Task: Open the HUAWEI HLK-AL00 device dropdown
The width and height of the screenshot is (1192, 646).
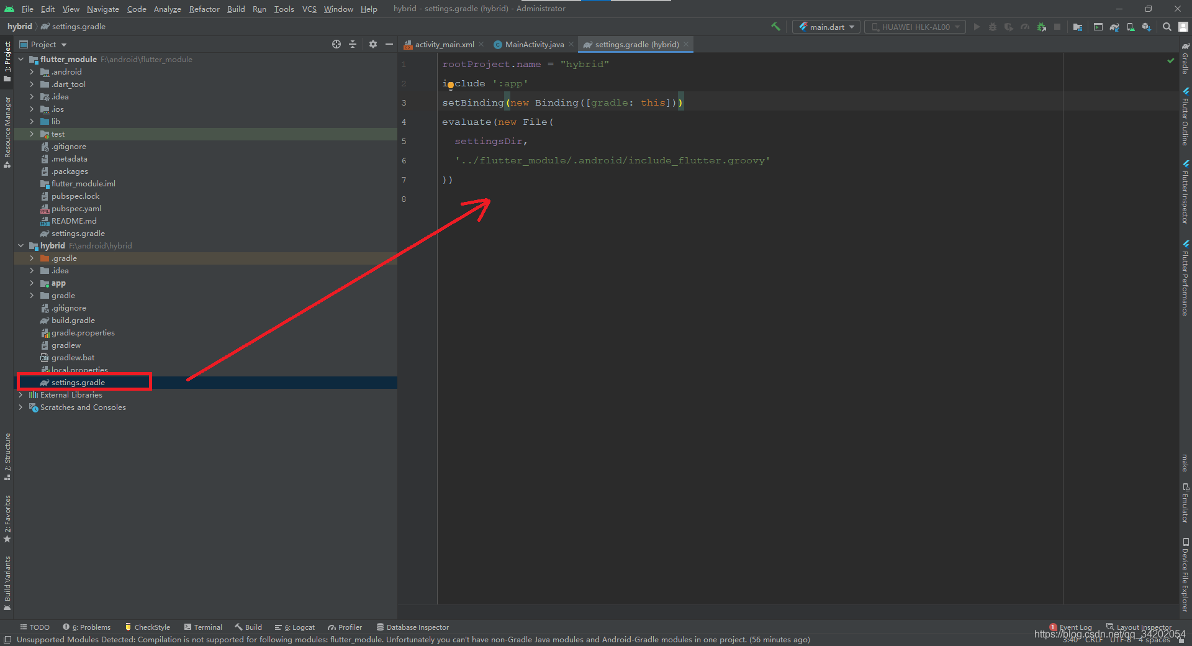Action: (x=915, y=27)
